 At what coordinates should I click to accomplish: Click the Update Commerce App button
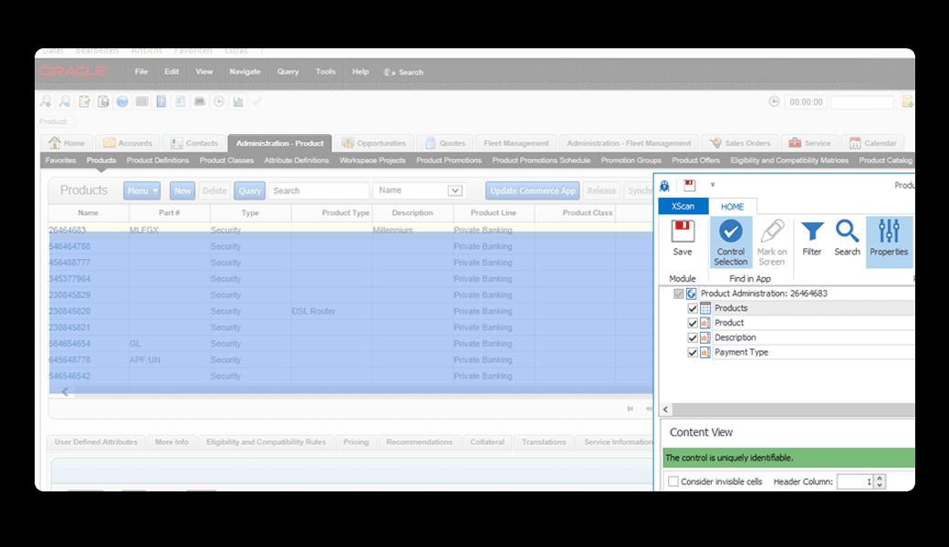tap(532, 190)
